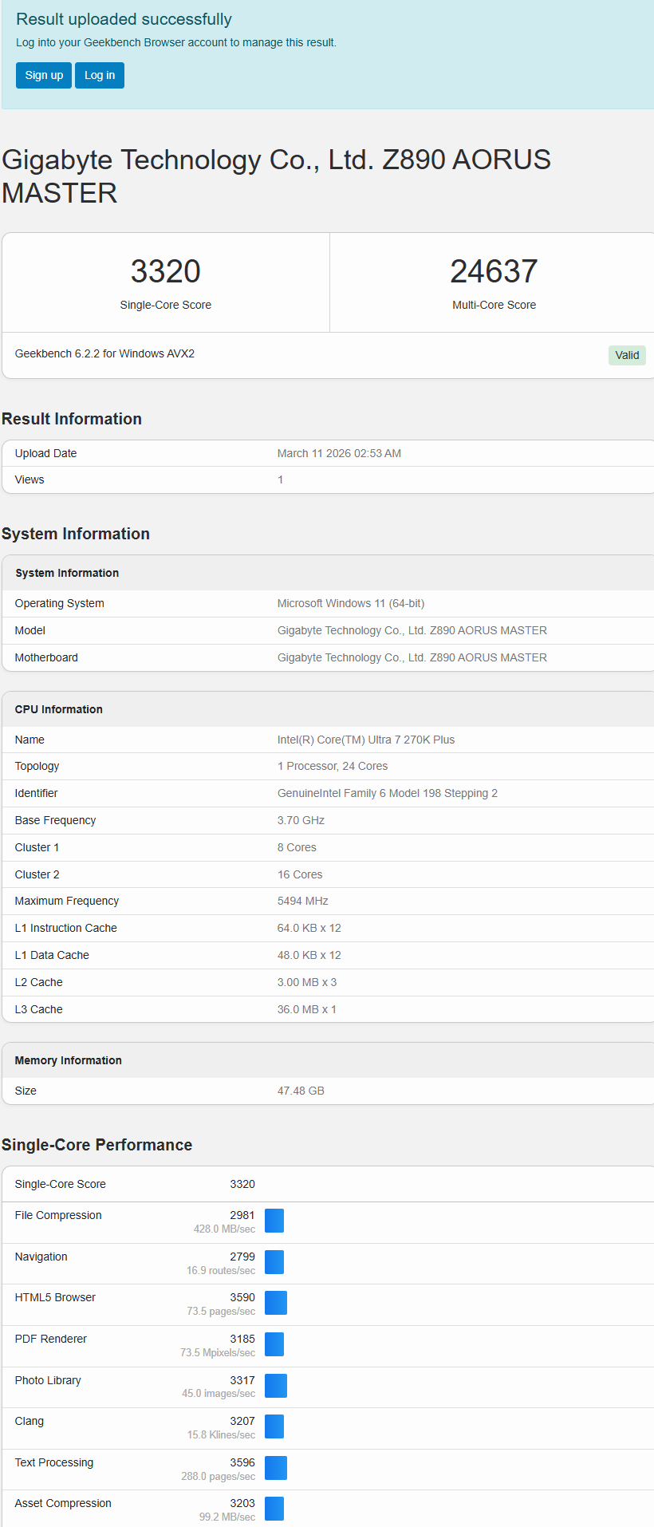
Task: Click the Sign up button
Action: point(44,75)
